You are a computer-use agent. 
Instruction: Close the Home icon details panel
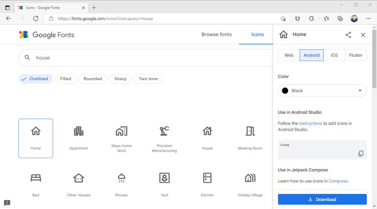click(363, 35)
